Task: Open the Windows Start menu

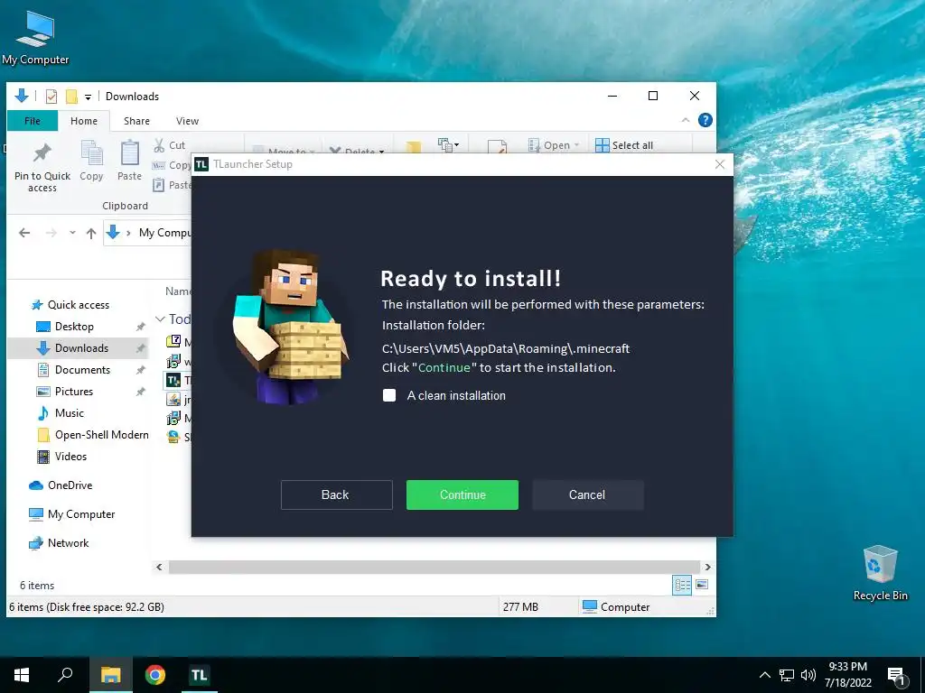Action: [x=22, y=675]
